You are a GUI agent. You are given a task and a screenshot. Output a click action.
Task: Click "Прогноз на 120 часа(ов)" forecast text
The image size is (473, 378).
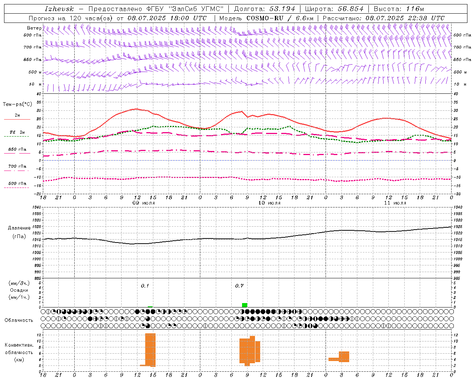(x=71, y=18)
